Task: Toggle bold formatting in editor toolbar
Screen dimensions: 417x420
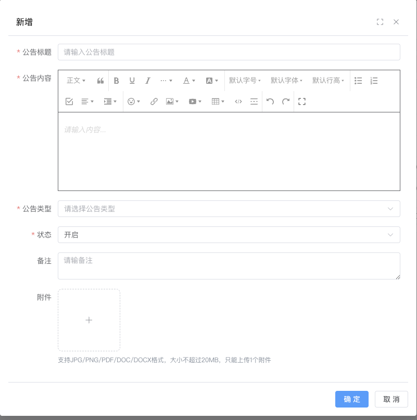Action: [117, 81]
